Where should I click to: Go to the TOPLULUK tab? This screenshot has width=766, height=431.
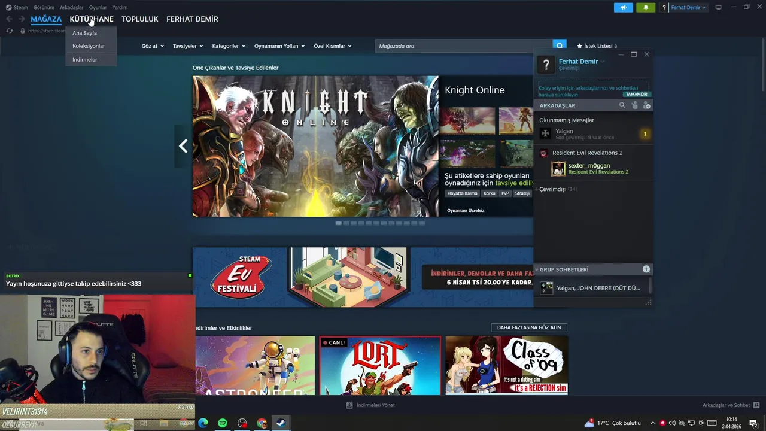(x=140, y=19)
